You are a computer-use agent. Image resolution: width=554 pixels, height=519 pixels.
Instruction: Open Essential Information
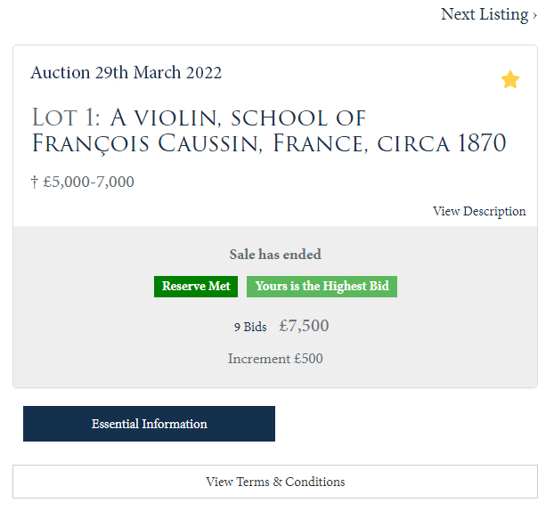tap(149, 424)
